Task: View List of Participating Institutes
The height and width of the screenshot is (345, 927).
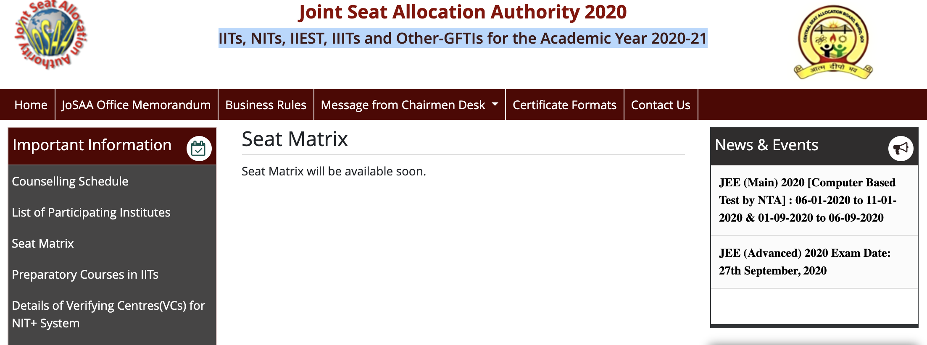Action: 91,212
